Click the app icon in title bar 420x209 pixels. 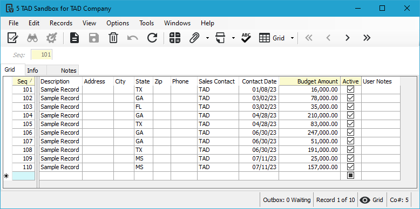pyautogui.click(x=10, y=9)
